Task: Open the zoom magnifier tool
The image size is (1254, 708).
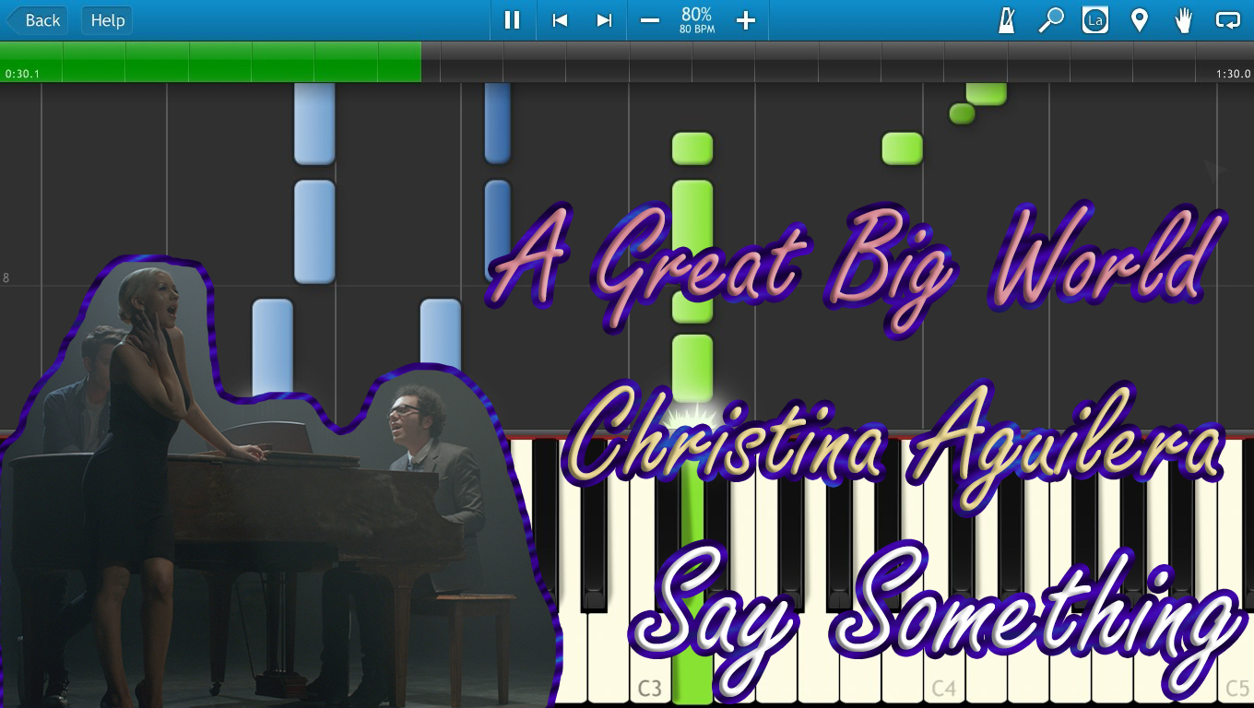Action: point(1051,20)
